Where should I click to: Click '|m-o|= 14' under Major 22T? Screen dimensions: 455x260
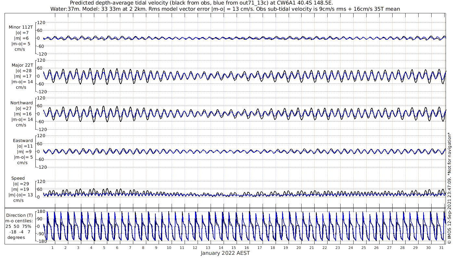pyautogui.click(x=22, y=82)
